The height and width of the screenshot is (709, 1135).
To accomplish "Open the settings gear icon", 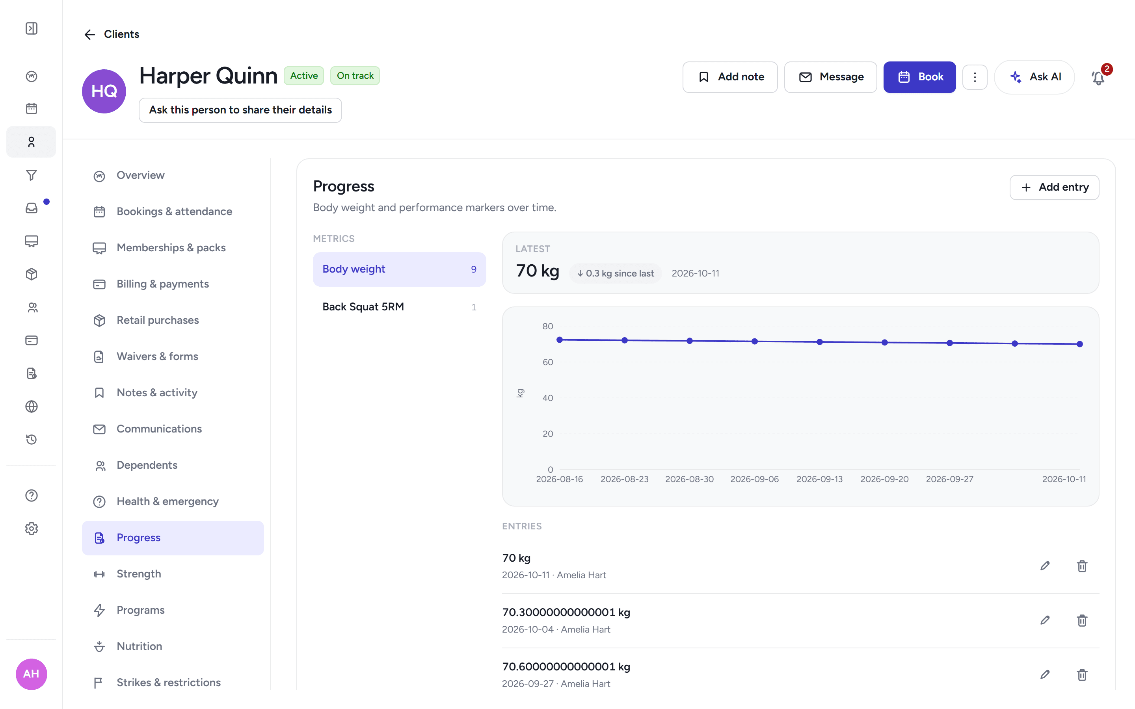I will click(x=32, y=529).
